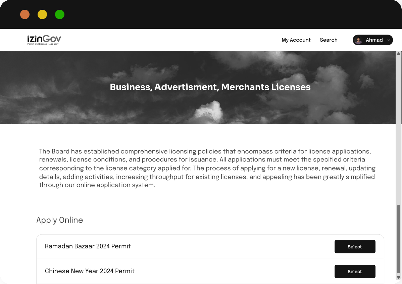
Task: Click the izinGov logo
Action: pos(44,40)
